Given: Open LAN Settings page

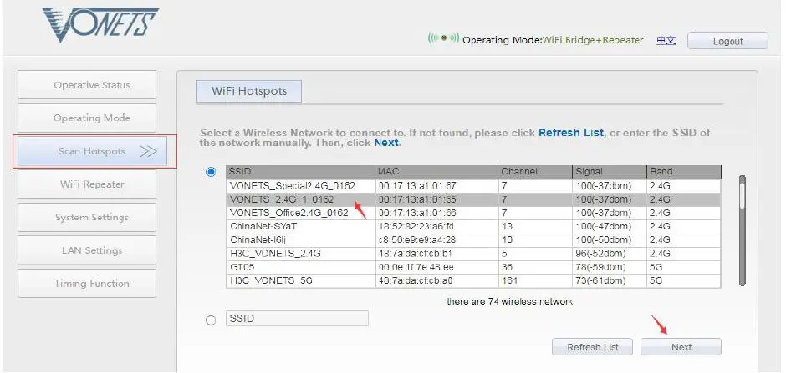Looking at the screenshot, I should pos(87,250).
